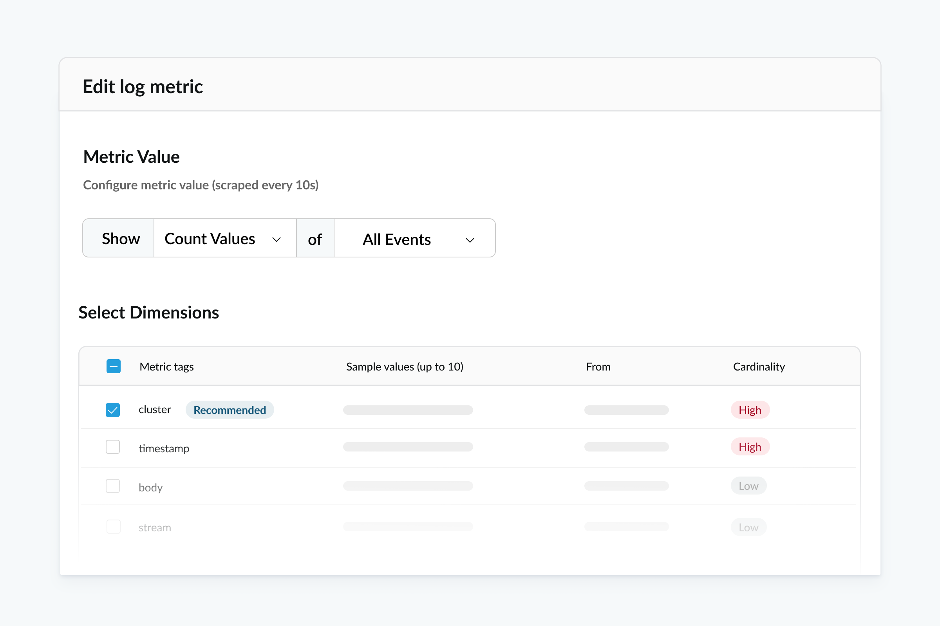Screen dimensions: 940x626
Task: Click the High cardinality badge for cluster
Action: [750, 410]
